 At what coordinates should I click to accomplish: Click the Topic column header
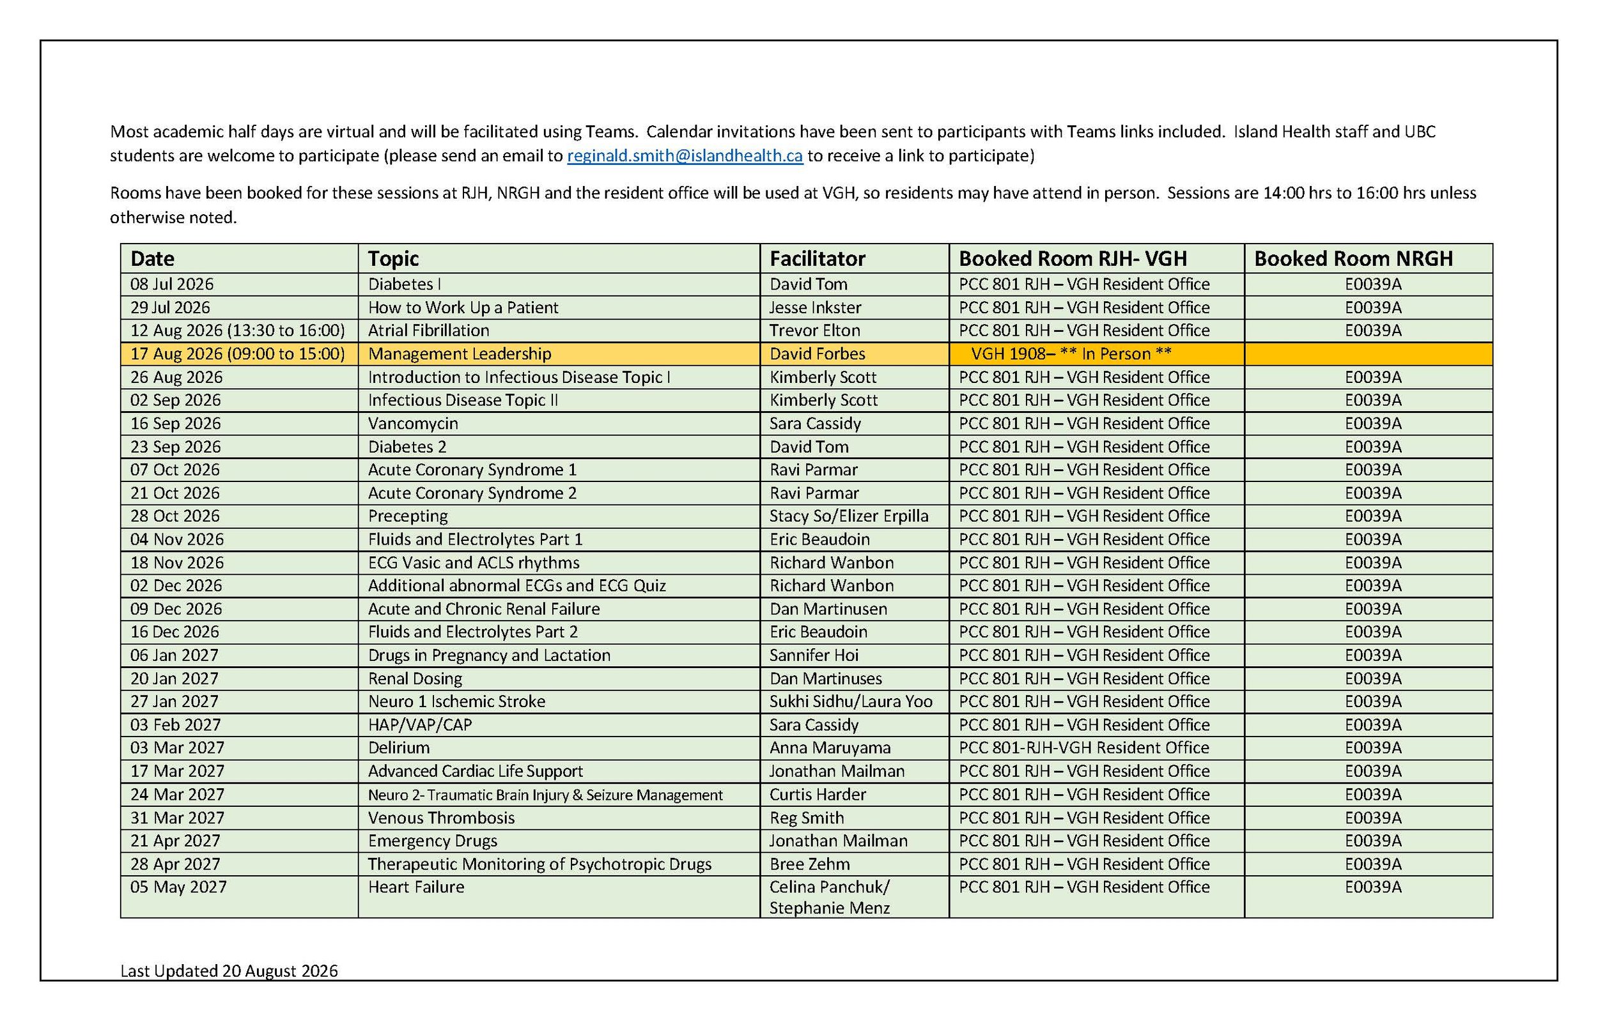[559, 258]
